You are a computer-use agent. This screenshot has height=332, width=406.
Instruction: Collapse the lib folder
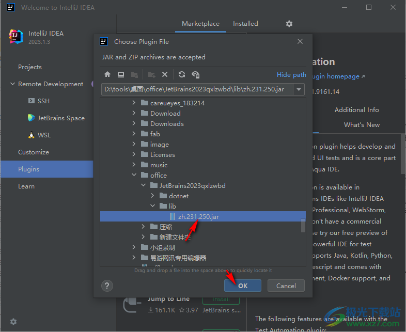(152, 206)
